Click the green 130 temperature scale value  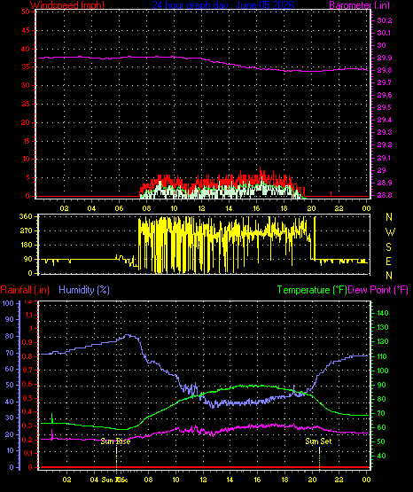coord(382,327)
